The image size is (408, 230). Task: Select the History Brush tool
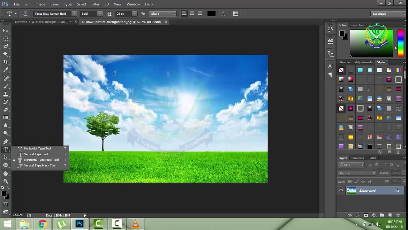click(6, 102)
